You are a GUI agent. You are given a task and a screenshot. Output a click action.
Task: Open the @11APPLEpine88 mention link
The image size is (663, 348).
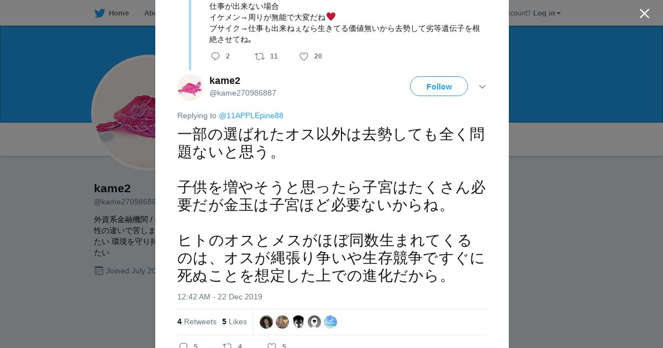[x=251, y=115]
